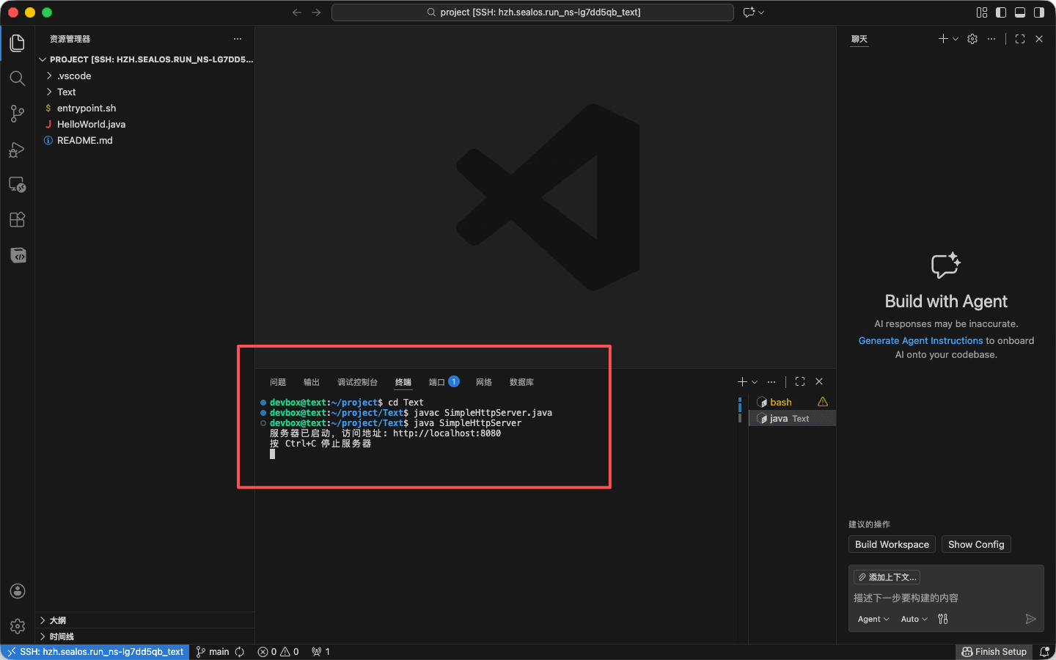Open the Search view in activity bar
The height and width of the screenshot is (660, 1056).
click(x=18, y=78)
